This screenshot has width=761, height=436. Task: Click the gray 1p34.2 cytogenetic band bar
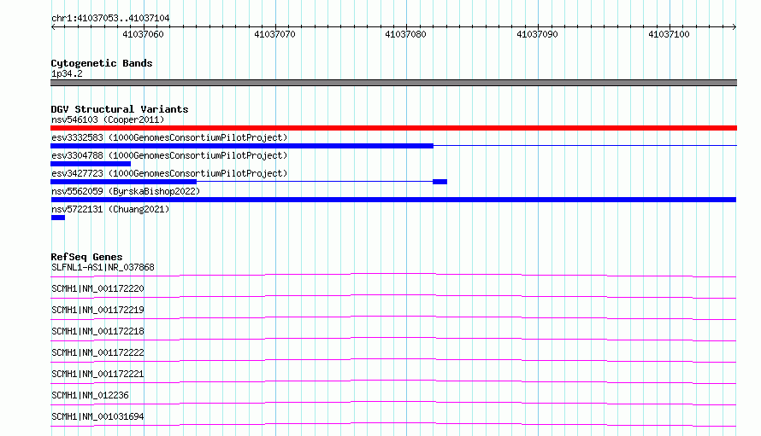393,83
